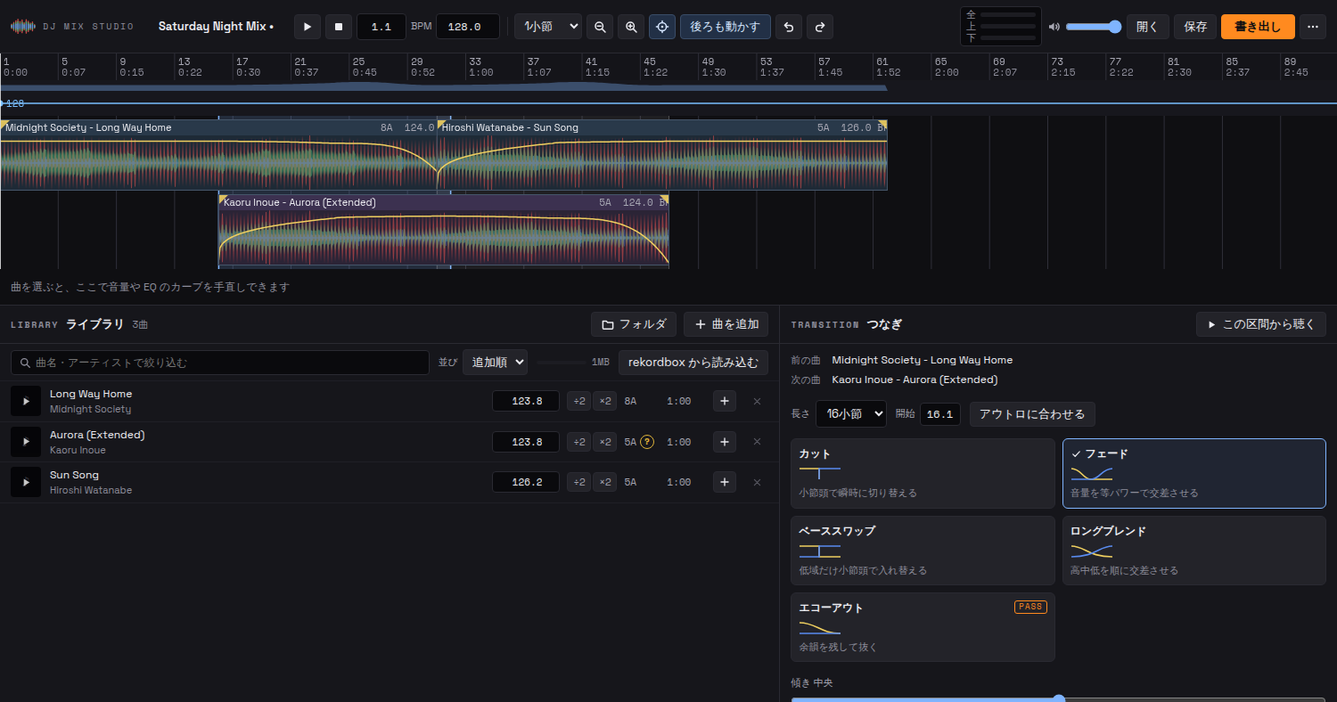Start playback with the toolbar play button
This screenshot has height=702, width=1337.
point(308,27)
